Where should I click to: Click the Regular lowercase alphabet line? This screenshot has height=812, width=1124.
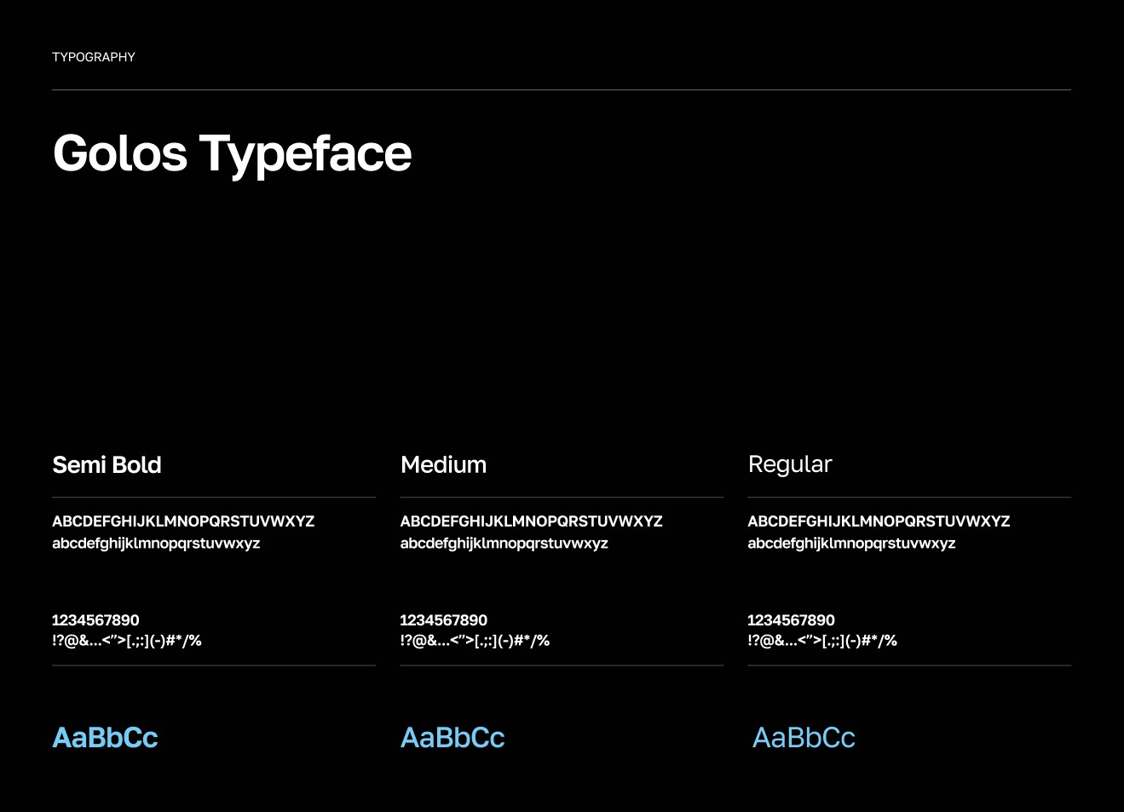click(851, 544)
